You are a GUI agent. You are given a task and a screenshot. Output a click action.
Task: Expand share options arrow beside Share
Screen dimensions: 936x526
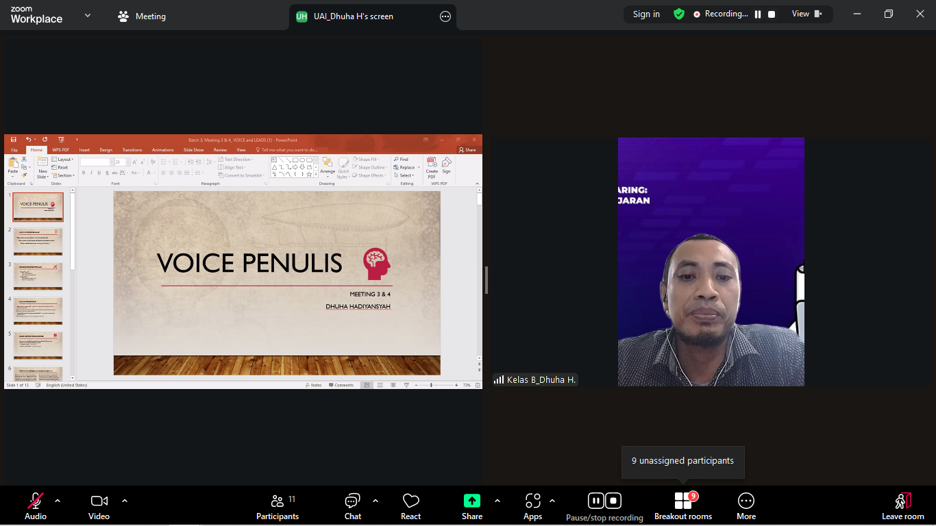(497, 501)
